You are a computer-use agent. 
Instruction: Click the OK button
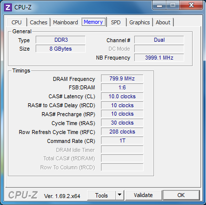click(181, 195)
